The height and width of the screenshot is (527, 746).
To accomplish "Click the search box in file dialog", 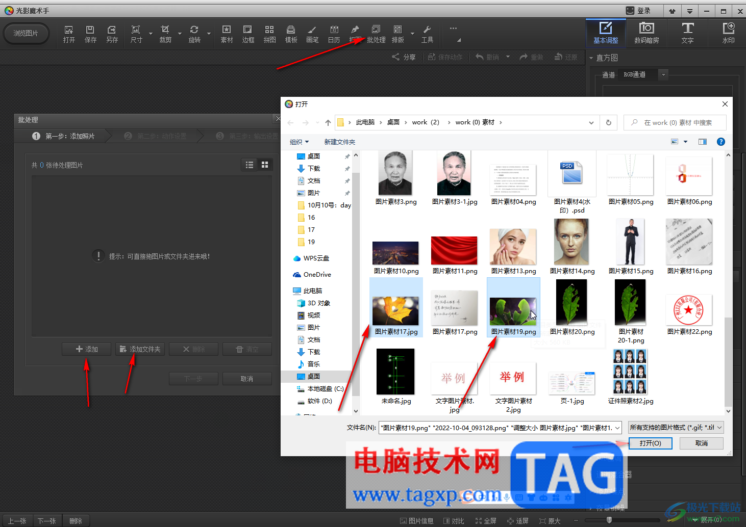I will click(x=675, y=122).
